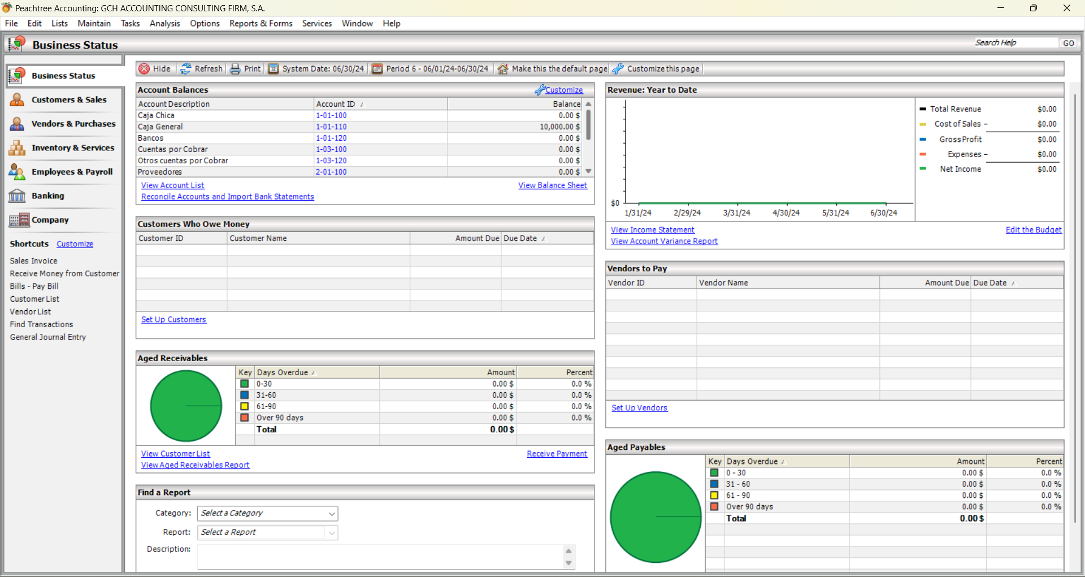This screenshot has height=577, width=1085.
Task: Click the Description box scroll down arrow
Action: click(568, 563)
